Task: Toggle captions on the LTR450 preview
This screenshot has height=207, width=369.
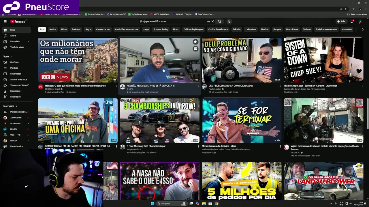Action: [195, 49]
